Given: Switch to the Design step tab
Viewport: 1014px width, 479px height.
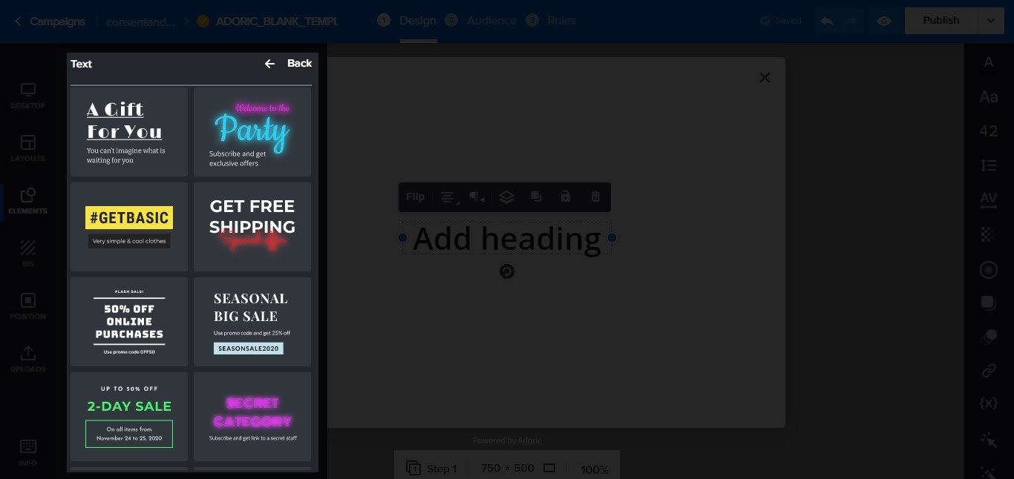Looking at the screenshot, I should tap(407, 21).
